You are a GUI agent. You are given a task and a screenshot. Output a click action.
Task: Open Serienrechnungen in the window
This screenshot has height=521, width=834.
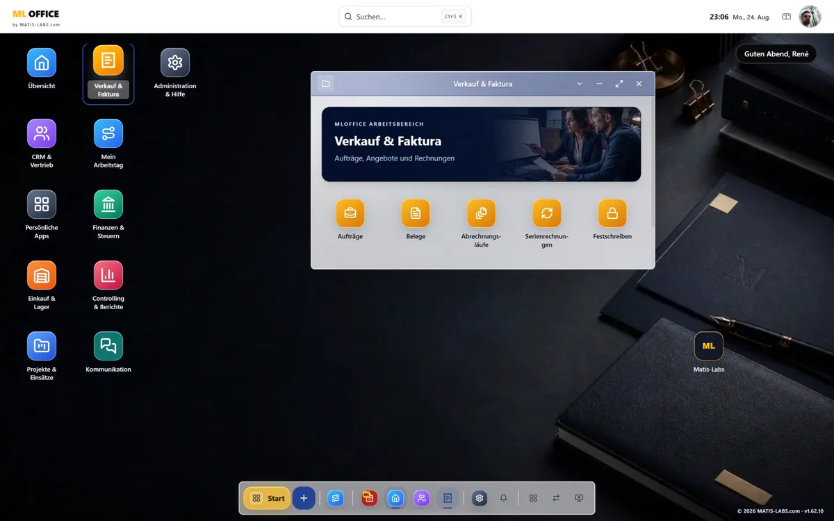[547, 213]
